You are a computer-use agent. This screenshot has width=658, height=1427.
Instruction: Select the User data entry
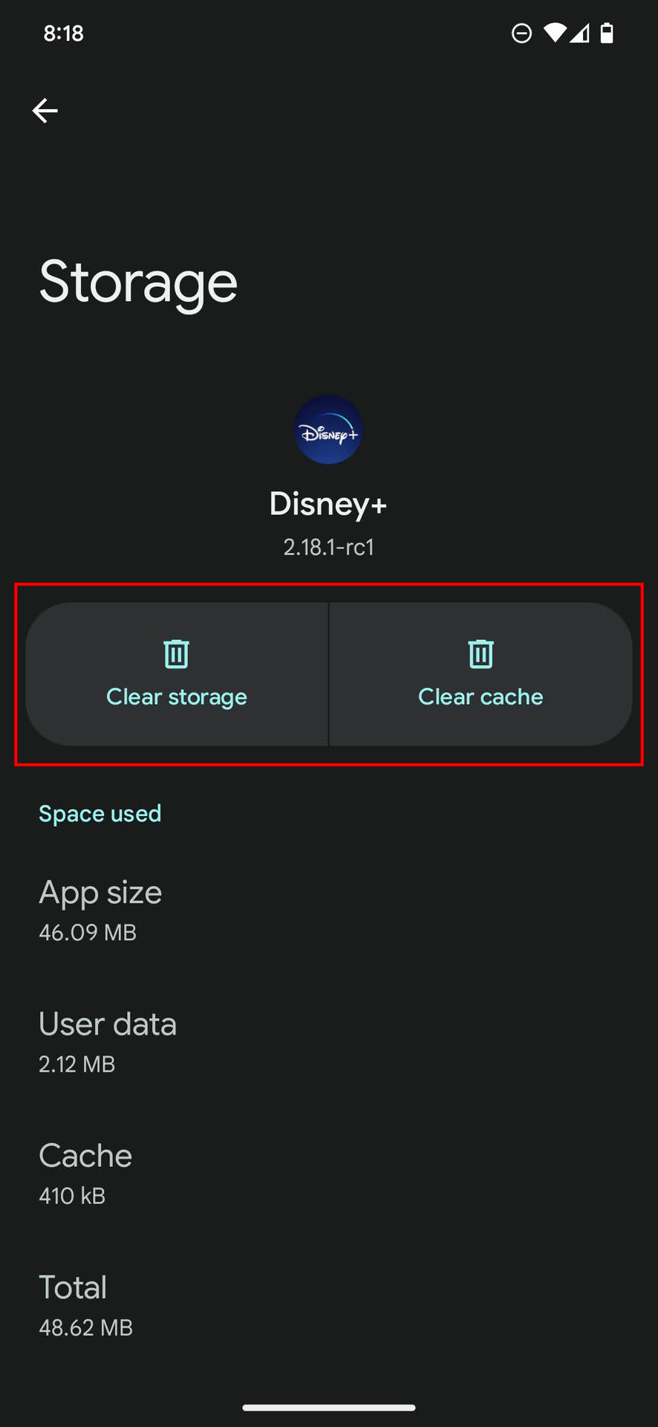pos(108,1041)
